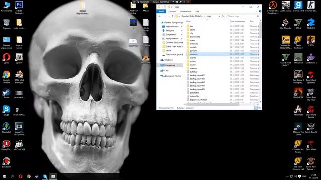Go up one folder level in Explorer
Image resolution: width=321 pixels, height=180 pixels.
(x=172, y=16)
